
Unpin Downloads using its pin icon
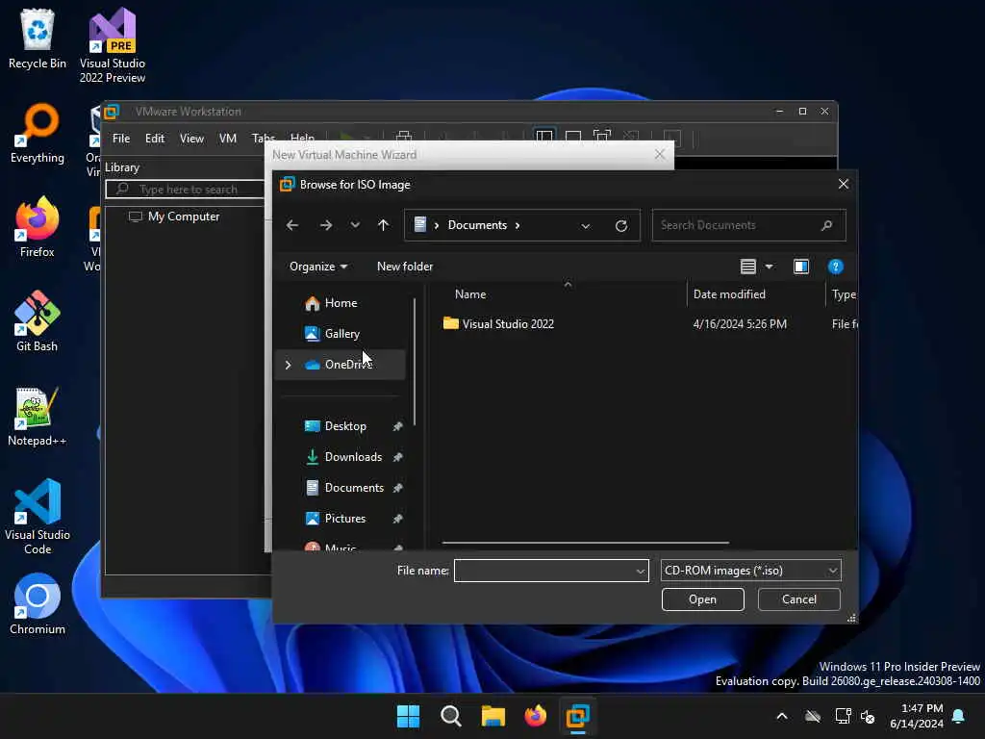point(397,457)
